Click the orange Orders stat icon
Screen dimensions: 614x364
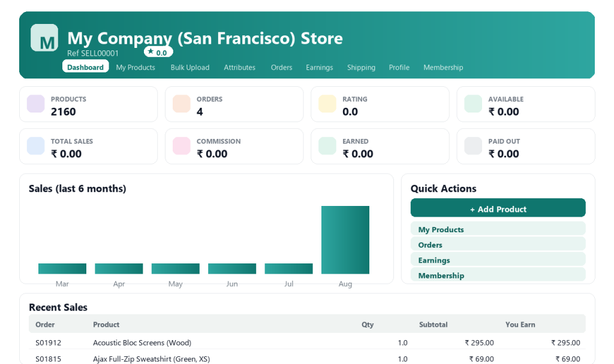pos(181,104)
